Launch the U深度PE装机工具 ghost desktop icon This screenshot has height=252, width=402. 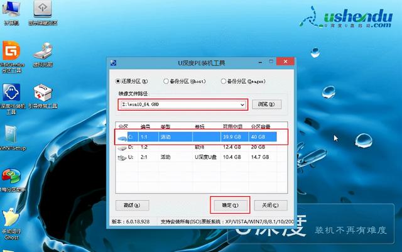coord(11,99)
